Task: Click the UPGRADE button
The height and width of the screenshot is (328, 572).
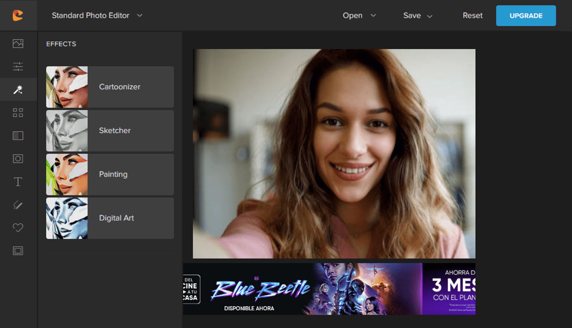Action: (x=526, y=15)
